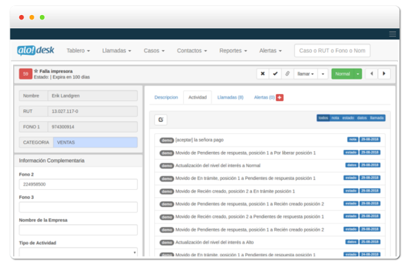Click the small caret button next to llamar

click(323, 74)
